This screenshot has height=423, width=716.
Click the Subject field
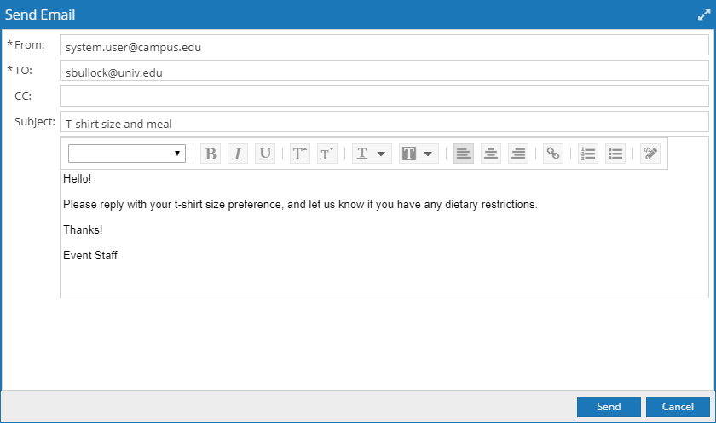point(384,121)
